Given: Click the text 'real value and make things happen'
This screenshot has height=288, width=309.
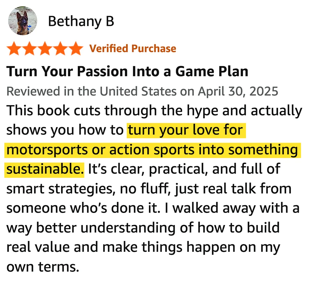Looking at the screenshot, I should point(121,248).
